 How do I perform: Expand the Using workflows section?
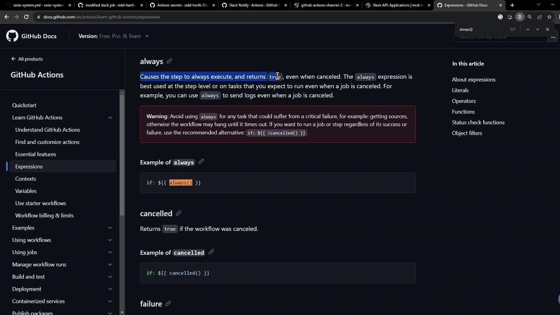(x=110, y=240)
